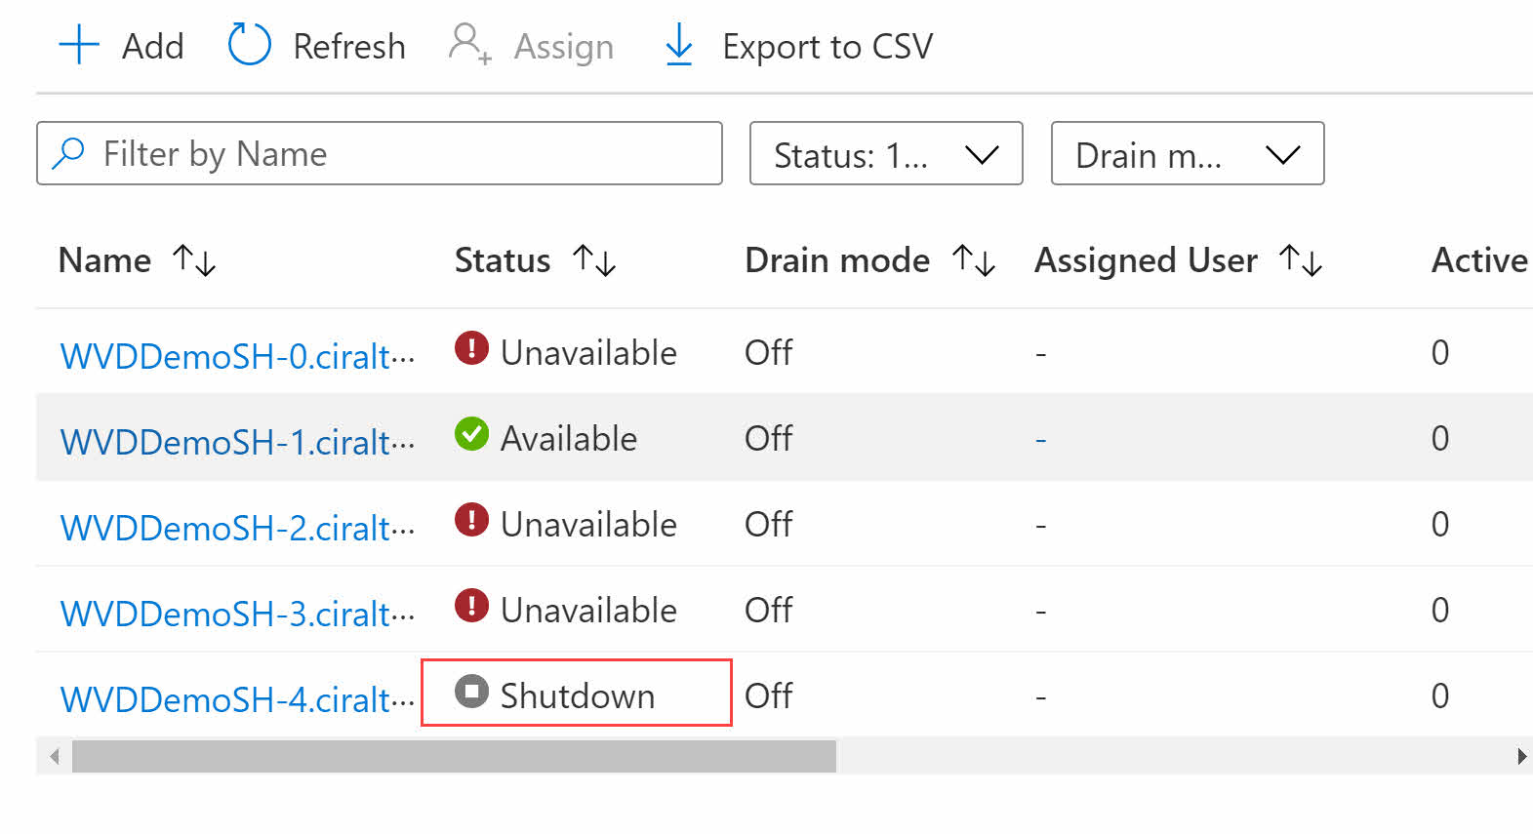Image resolution: width=1533 pixels, height=834 pixels.
Task: Click the horizontal scrollbar thumb
Action: coord(454,756)
